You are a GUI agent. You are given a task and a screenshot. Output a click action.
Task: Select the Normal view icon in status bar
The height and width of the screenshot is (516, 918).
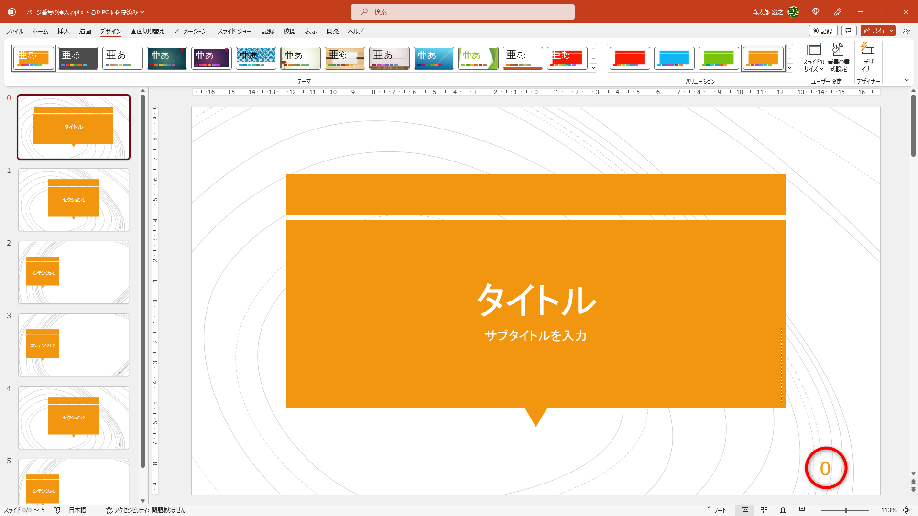[745, 510]
